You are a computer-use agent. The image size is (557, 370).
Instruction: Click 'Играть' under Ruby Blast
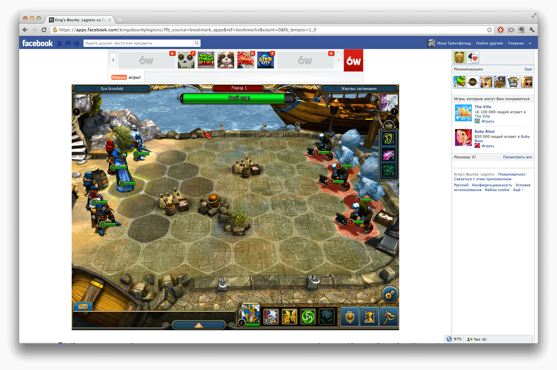point(488,146)
